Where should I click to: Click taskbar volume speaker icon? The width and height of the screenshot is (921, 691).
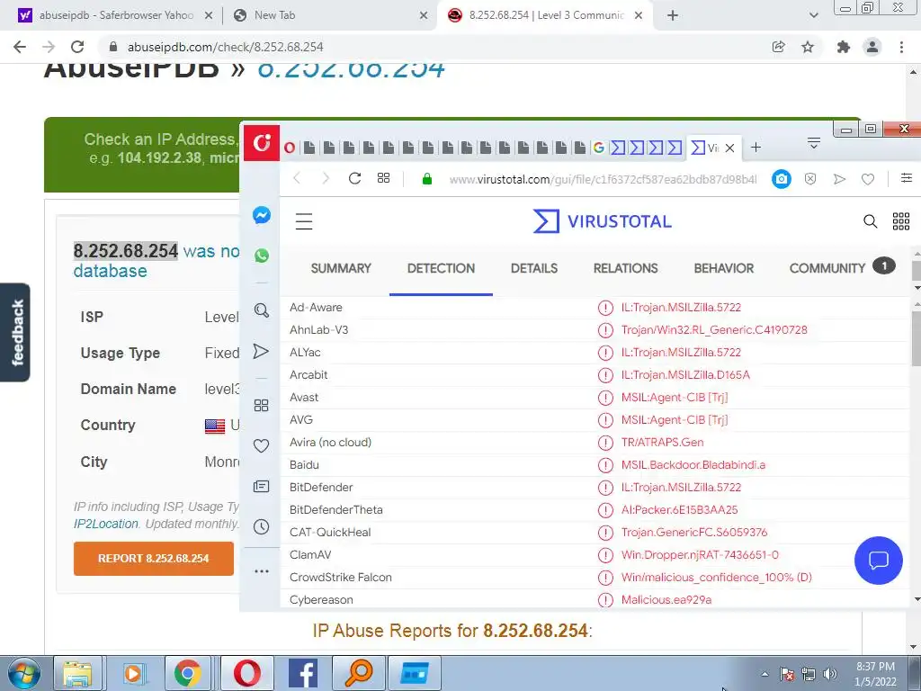point(830,674)
